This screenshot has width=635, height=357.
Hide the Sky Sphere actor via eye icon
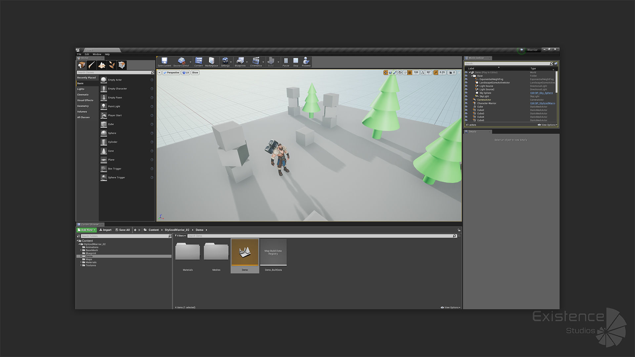(466, 93)
